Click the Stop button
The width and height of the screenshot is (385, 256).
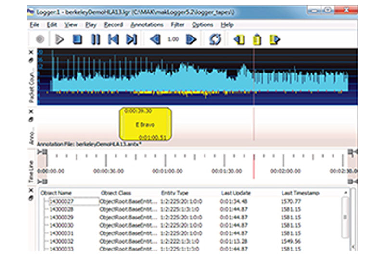point(77,39)
